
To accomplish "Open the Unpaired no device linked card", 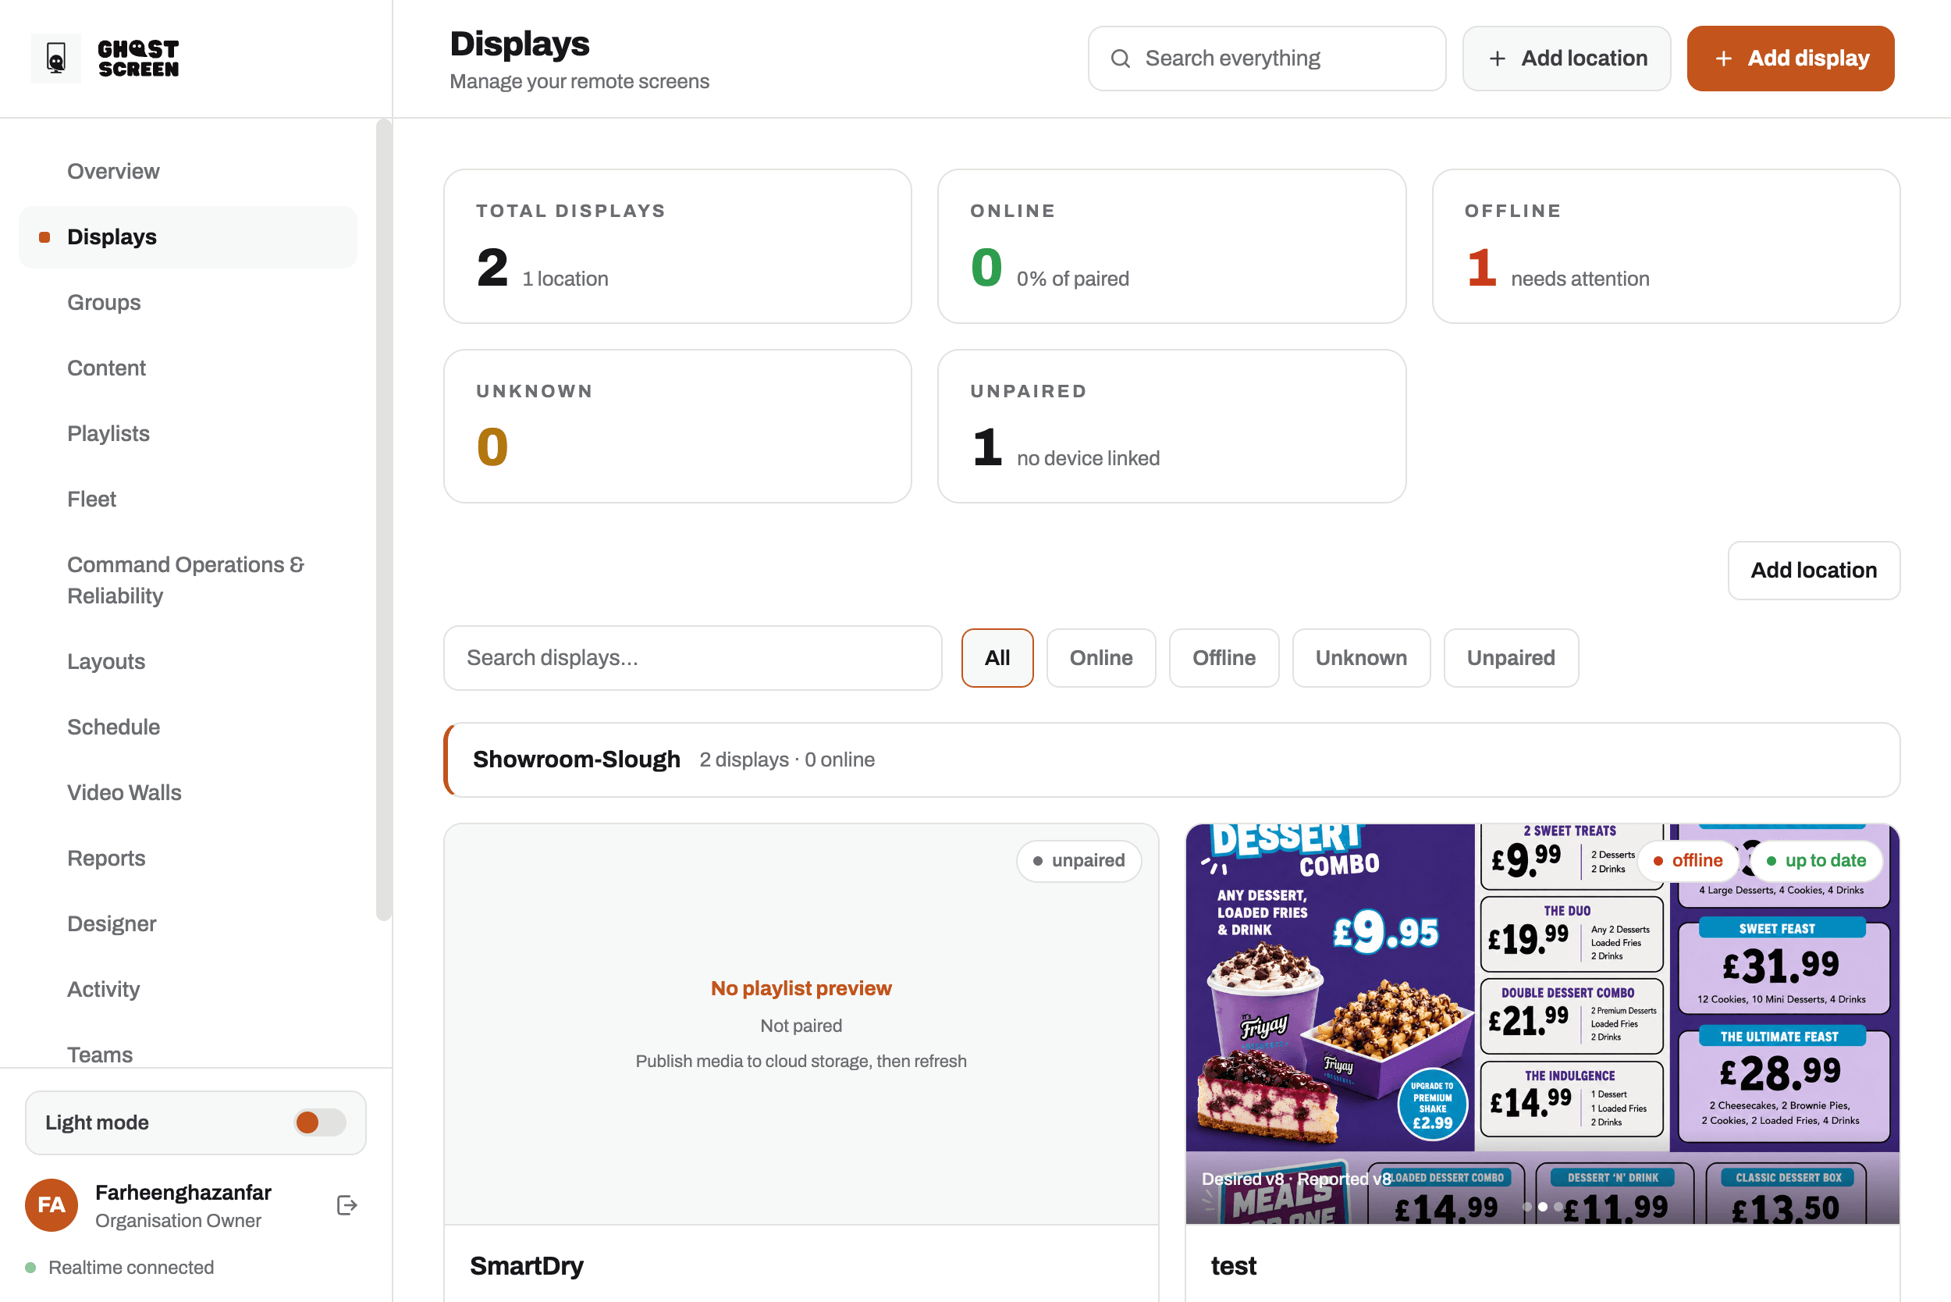I will pos(1171,426).
